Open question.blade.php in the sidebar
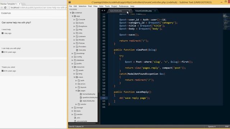230x129 pixels. point(90,97)
